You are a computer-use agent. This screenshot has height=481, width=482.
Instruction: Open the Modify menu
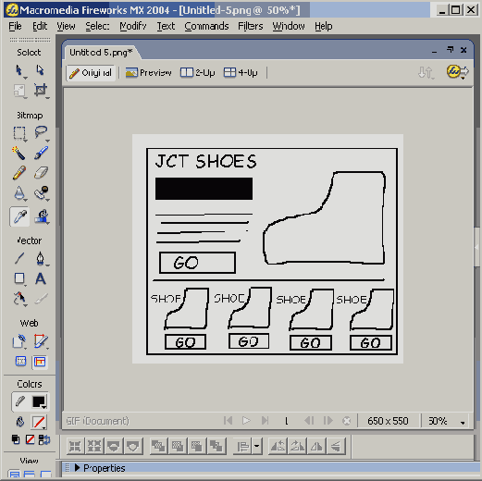133,26
